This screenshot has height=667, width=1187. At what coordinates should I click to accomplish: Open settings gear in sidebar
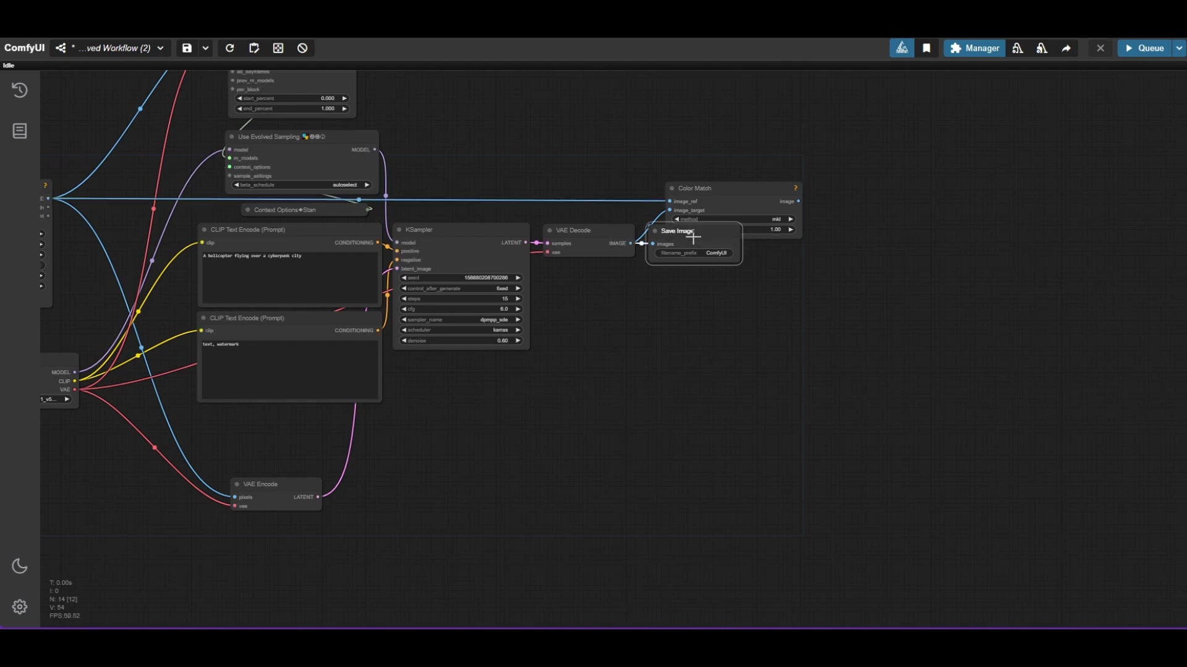pos(20,606)
